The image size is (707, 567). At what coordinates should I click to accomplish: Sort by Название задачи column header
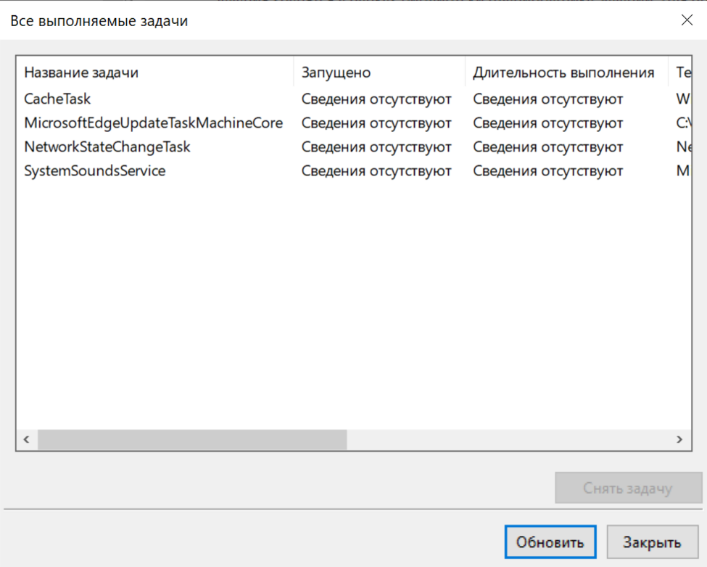[x=81, y=73]
